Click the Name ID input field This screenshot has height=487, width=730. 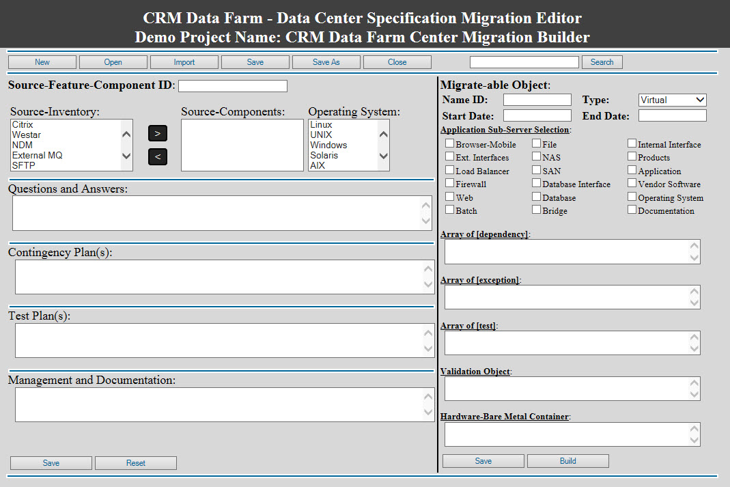[537, 99]
